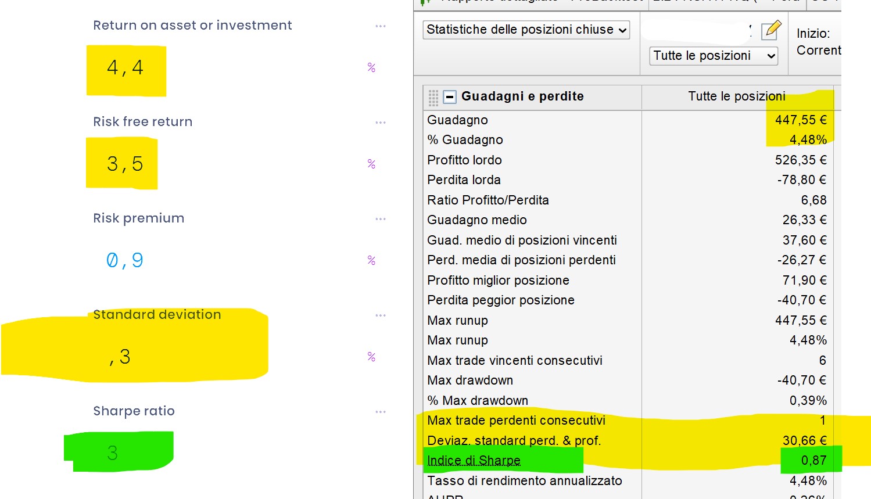Collapse the Guadagni e perdite section
Screen dimensions: 871x499
450,97
